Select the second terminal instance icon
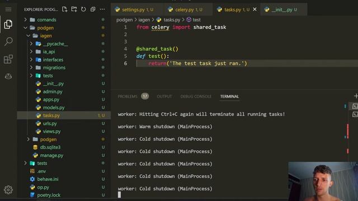This screenshot has width=358, height=201. pos(355,114)
